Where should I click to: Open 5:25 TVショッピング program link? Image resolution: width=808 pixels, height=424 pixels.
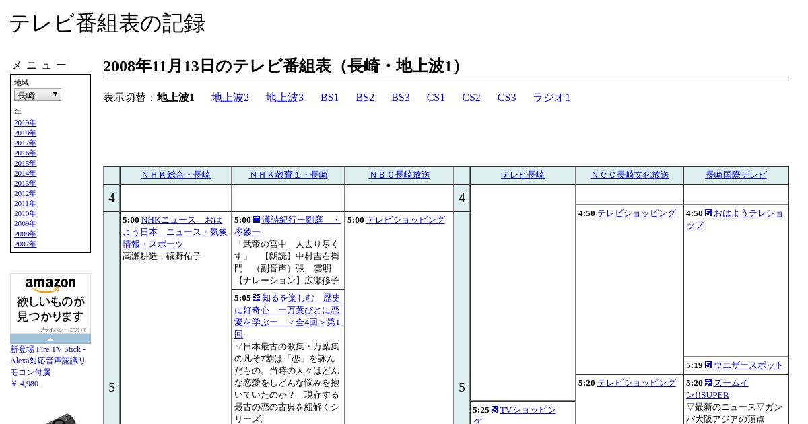tap(514, 415)
